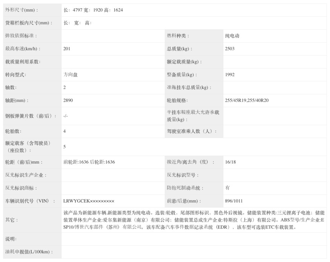The image size is (330, 262).
Task: Click the 前悬/后悬 value 896/1011
Action: tap(233, 201)
